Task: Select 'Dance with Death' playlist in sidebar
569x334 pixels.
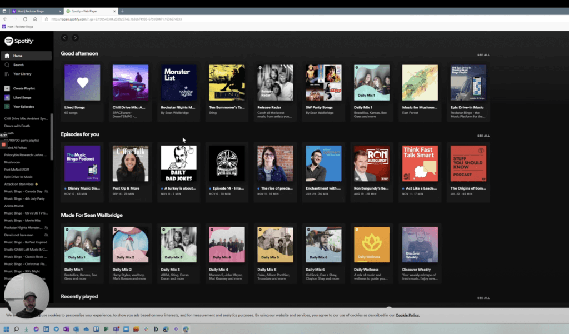Action: [x=17, y=126]
